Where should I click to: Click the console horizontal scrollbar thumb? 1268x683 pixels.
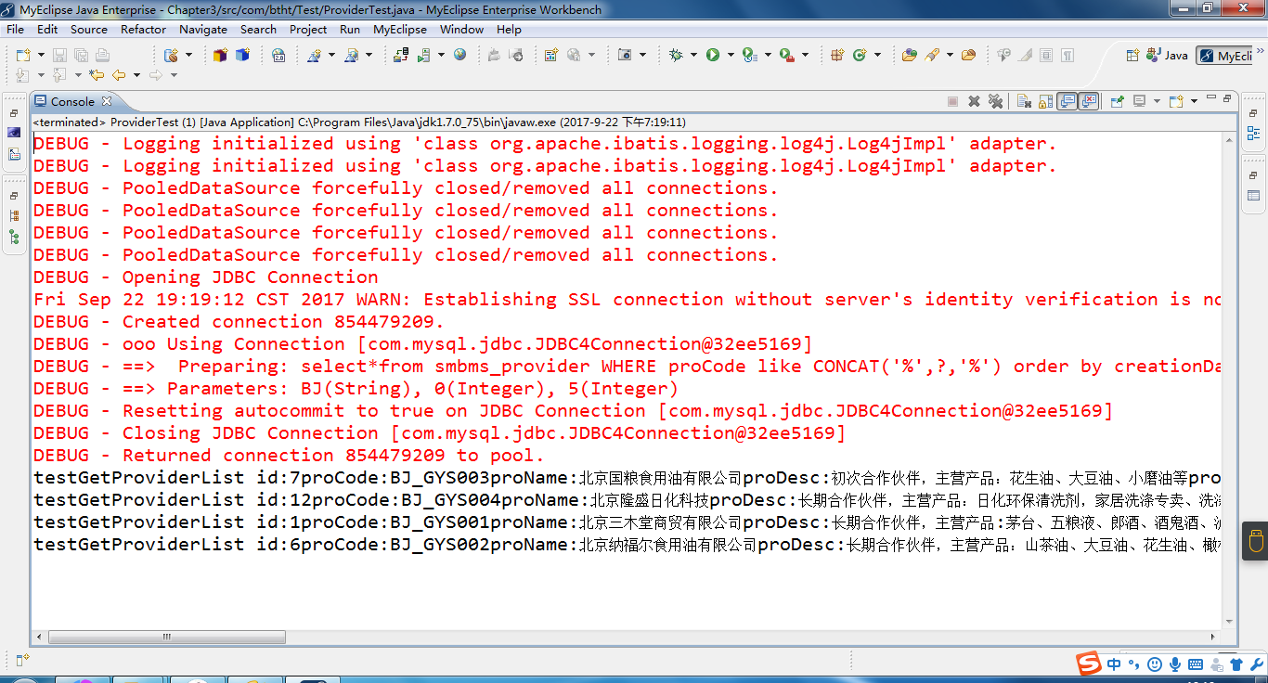tap(166, 638)
